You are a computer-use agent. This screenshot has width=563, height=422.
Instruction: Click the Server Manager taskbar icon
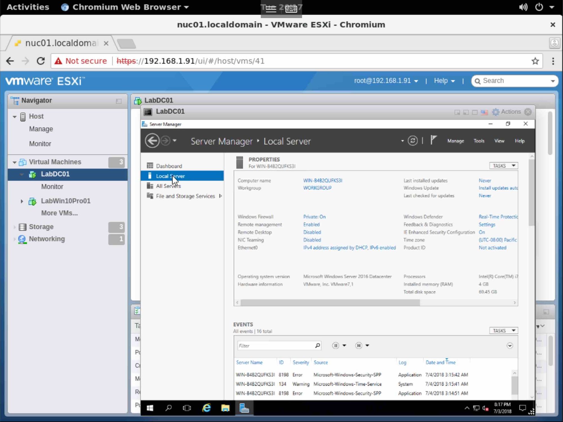(x=244, y=408)
